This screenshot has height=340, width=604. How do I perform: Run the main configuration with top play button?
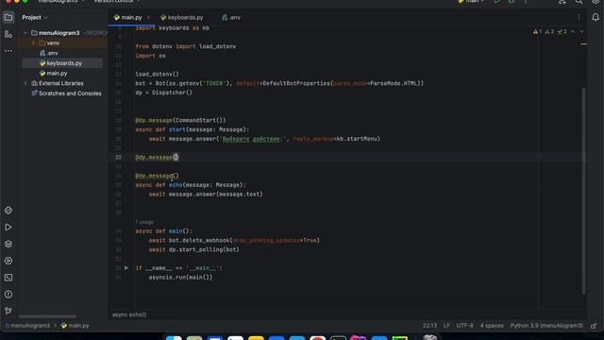tap(497, 2)
